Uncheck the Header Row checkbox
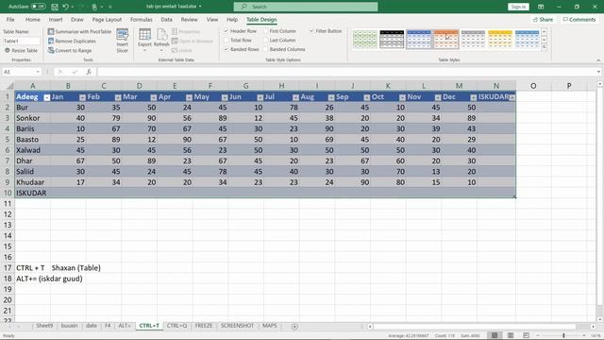Image resolution: width=604 pixels, height=340 pixels. pos(226,31)
